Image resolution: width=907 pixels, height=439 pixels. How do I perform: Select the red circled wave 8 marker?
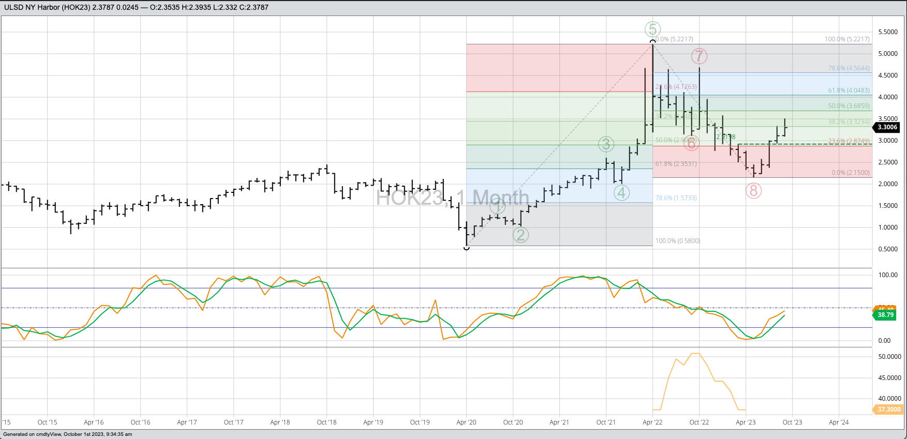tap(753, 191)
